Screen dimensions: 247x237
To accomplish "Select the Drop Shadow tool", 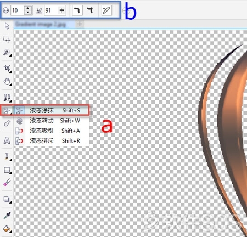I will tap(7, 199).
